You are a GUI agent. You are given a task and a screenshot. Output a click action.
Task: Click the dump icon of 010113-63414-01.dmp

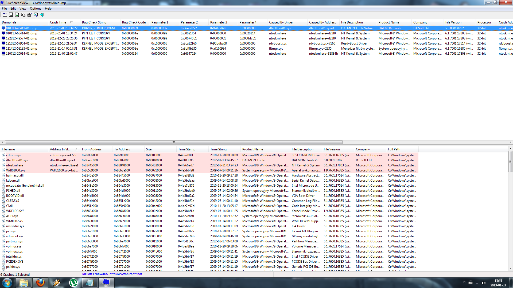(3, 33)
